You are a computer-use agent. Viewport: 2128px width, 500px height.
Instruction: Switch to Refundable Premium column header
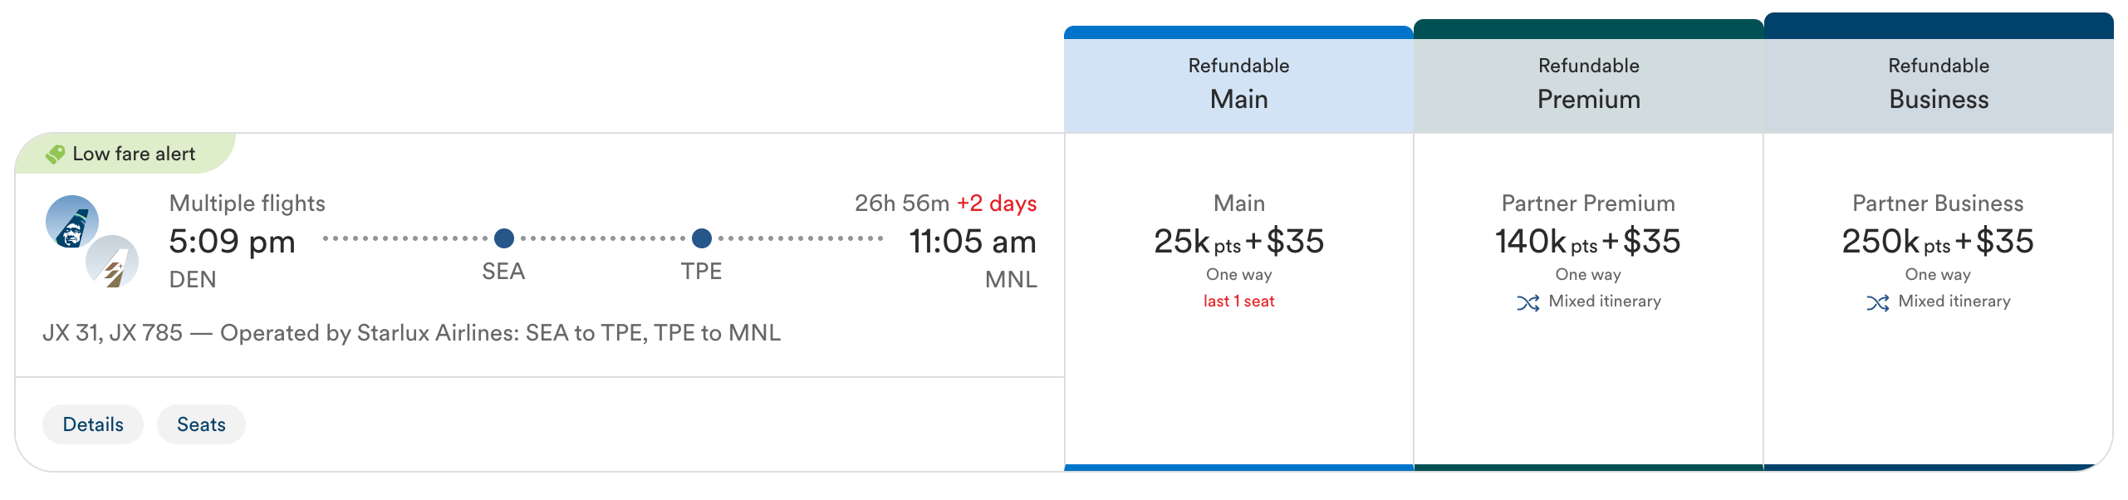tap(1588, 84)
